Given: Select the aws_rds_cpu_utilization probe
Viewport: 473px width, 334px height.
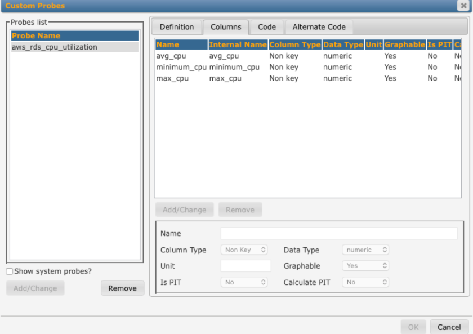Looking at the screenshot, I should [55, 47].
